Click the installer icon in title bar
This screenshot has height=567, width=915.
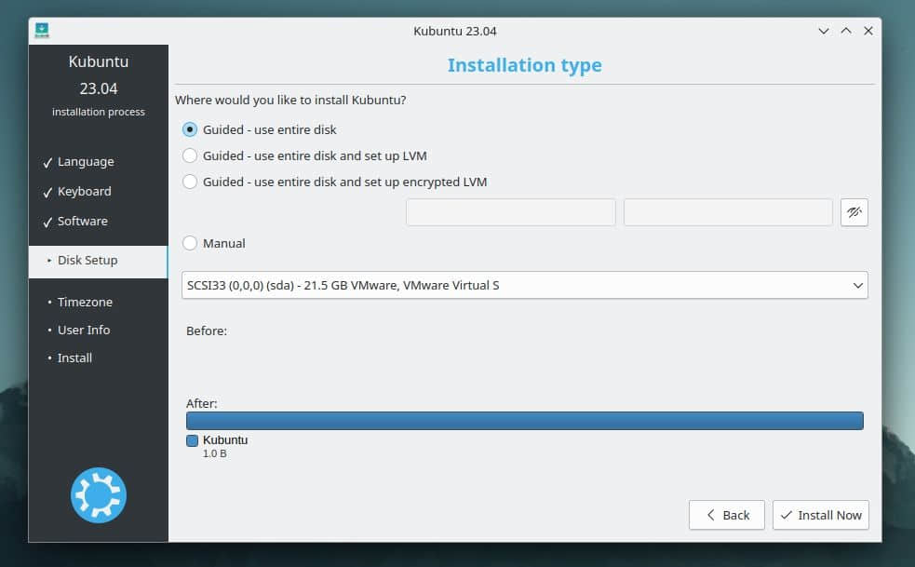42,31
